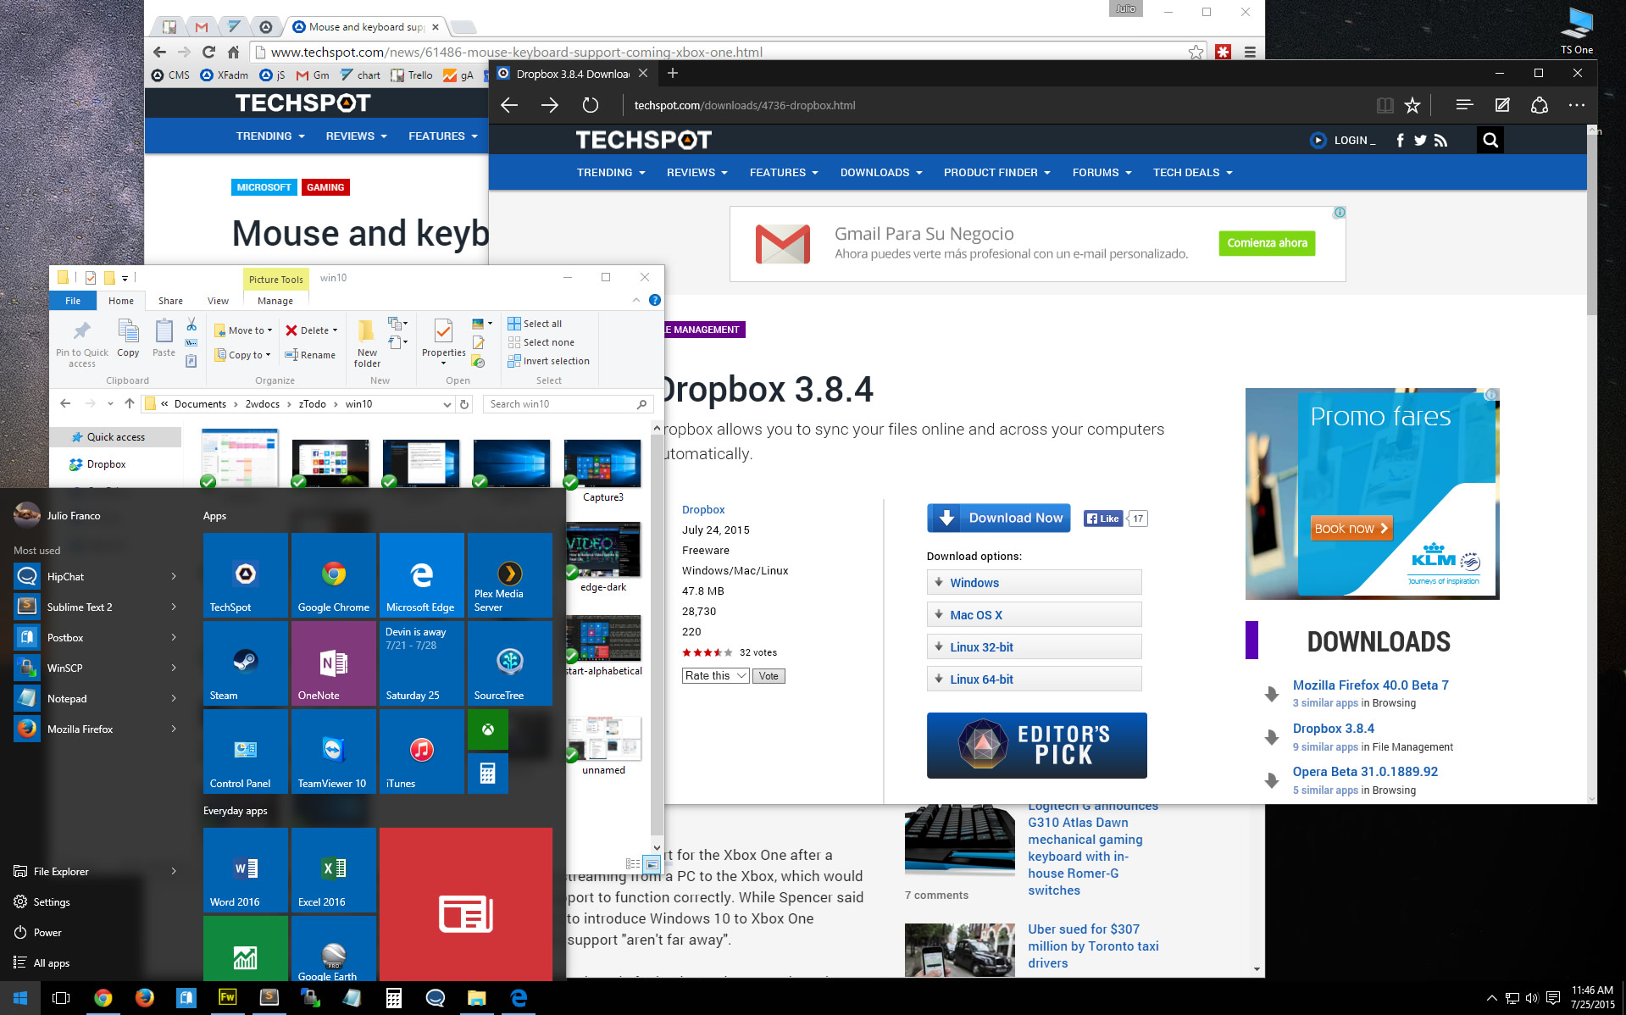1626x1015 pixels.
Task: Click the Search win10 input field
Action: coord(559,404)
